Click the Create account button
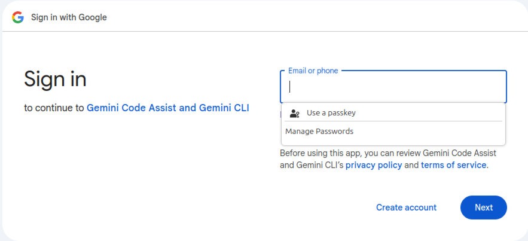 pyautogui.click(x=406, y=208)
